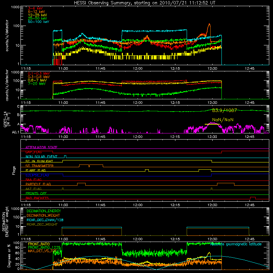This screenshot has height=273, width=273.
Task: Click the 'Flags' y-axis label
Action: tap(14, 170)
